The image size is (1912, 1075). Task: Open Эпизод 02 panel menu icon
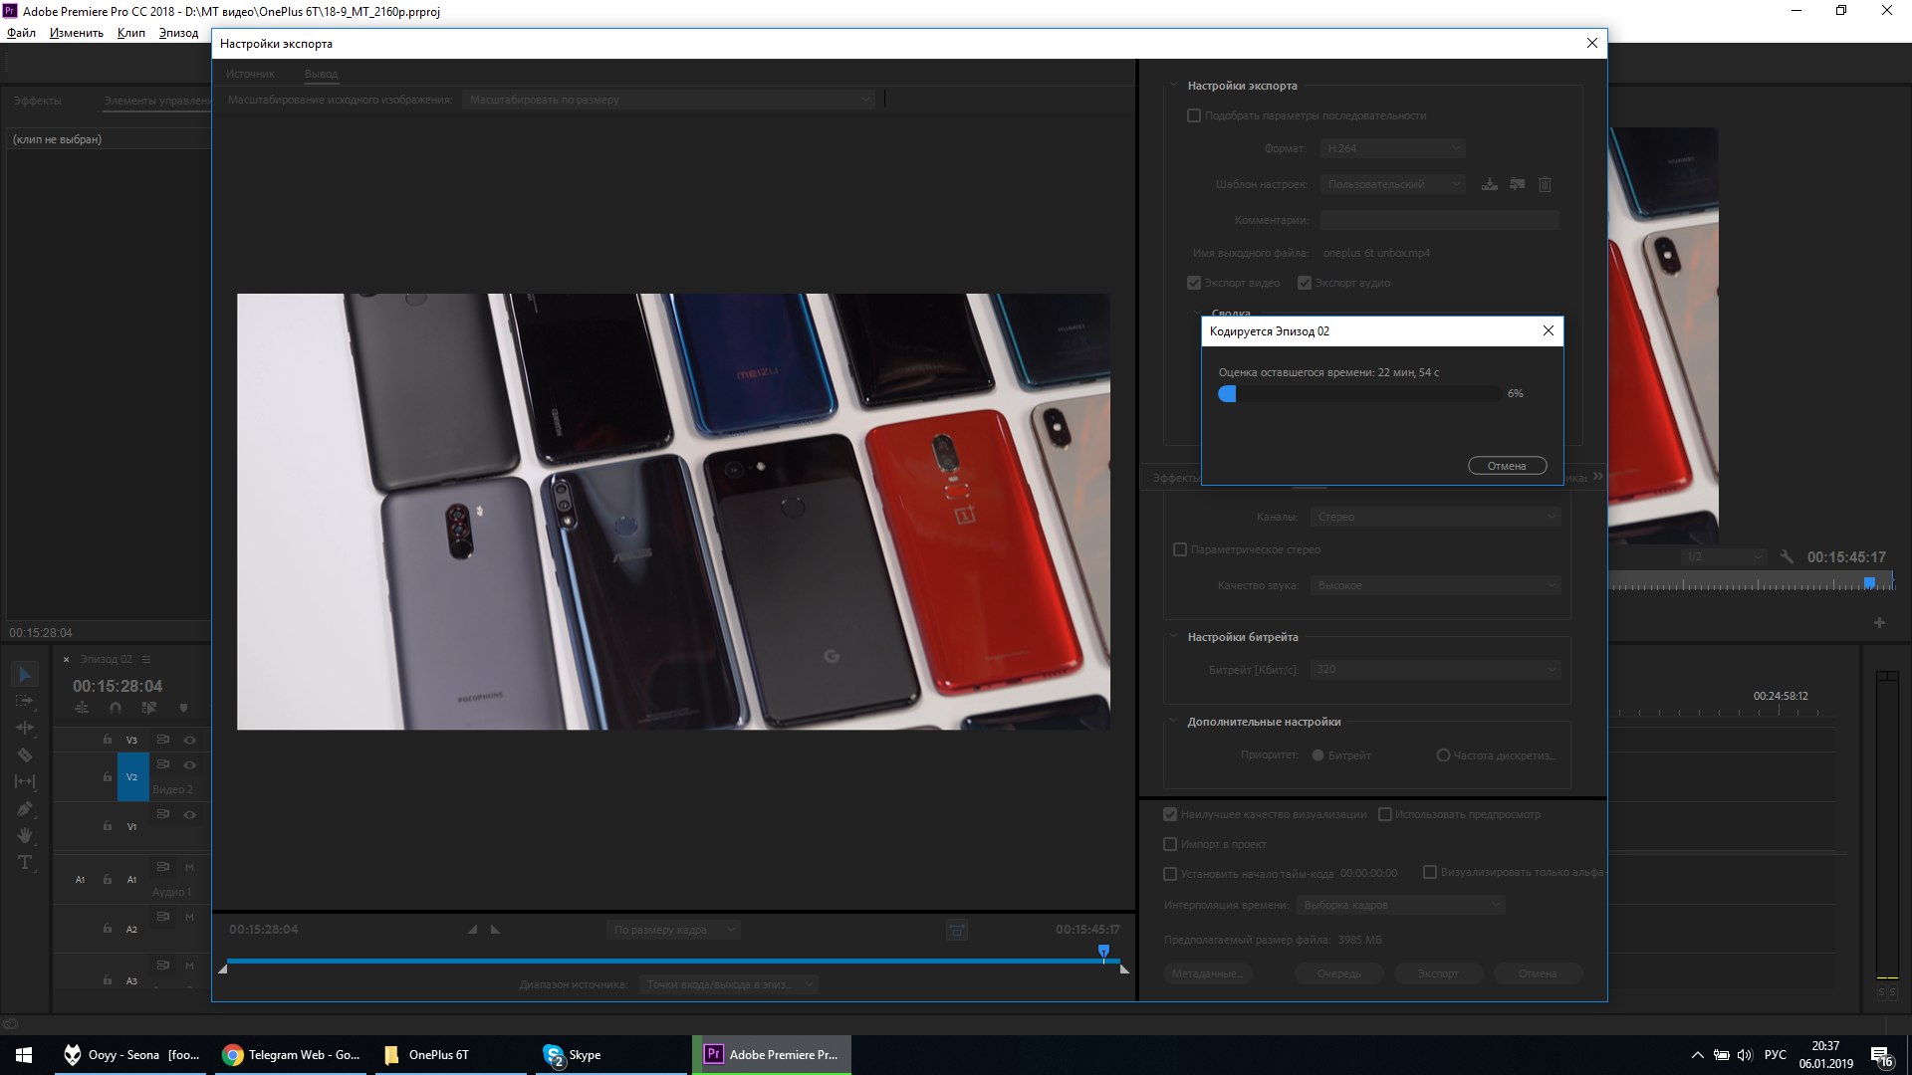[x=145, y=659]
